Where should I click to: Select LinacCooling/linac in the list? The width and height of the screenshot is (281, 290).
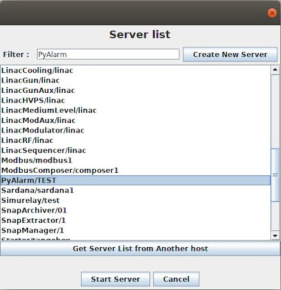coord(135,70)
